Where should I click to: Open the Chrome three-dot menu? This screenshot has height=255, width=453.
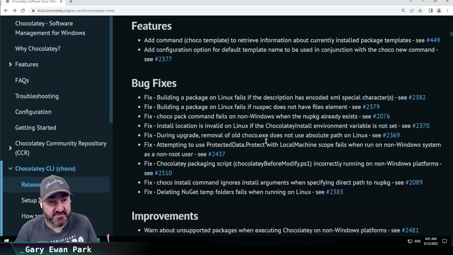(447, 11)
